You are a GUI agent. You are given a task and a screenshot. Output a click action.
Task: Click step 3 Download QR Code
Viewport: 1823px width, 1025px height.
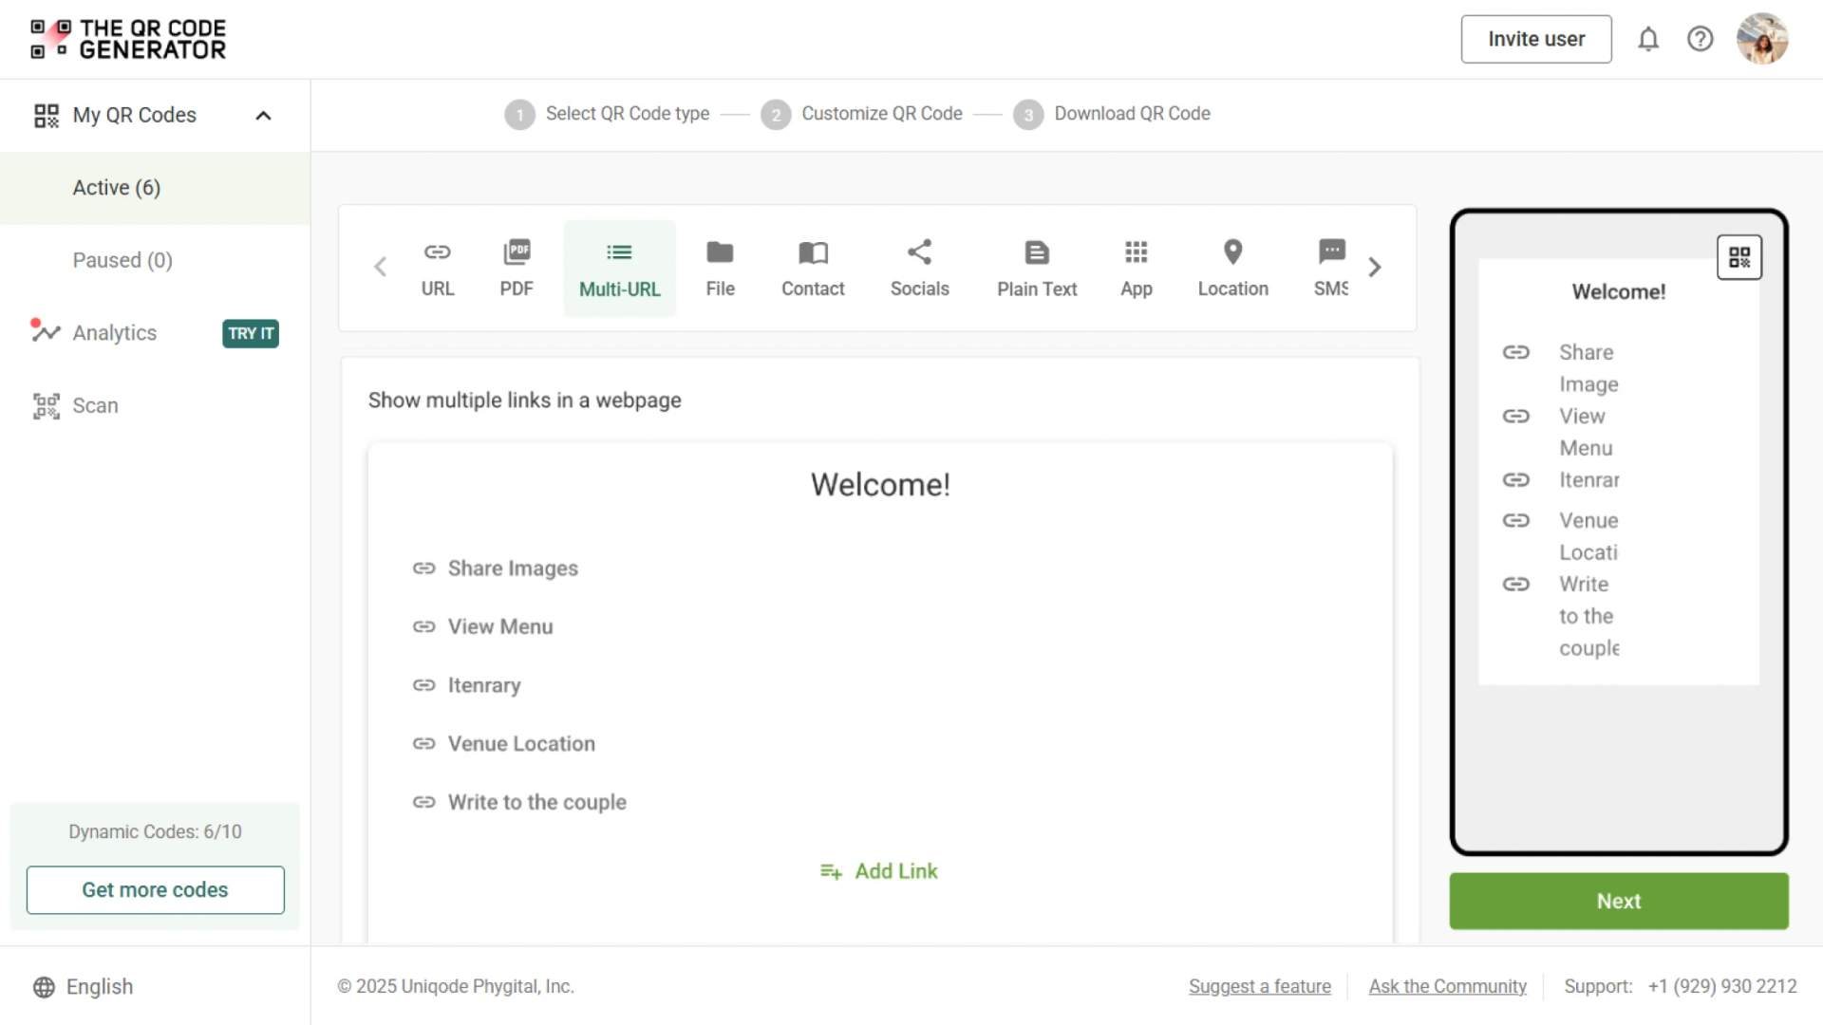pyautogui.click(x=1112, y=114)
